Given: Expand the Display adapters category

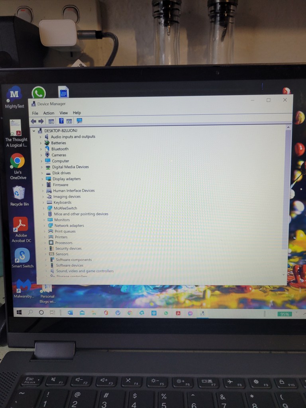Looking at the screenshot, I should [x=43, y=179].
